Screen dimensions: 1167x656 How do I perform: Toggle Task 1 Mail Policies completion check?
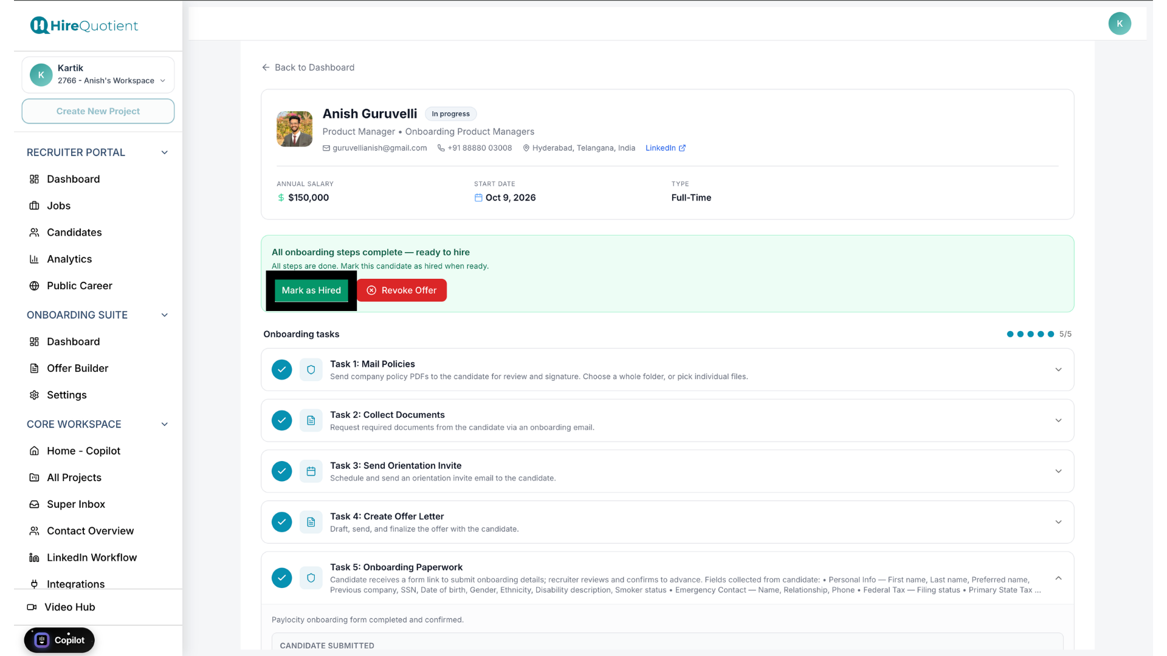(x=281, y=370)
